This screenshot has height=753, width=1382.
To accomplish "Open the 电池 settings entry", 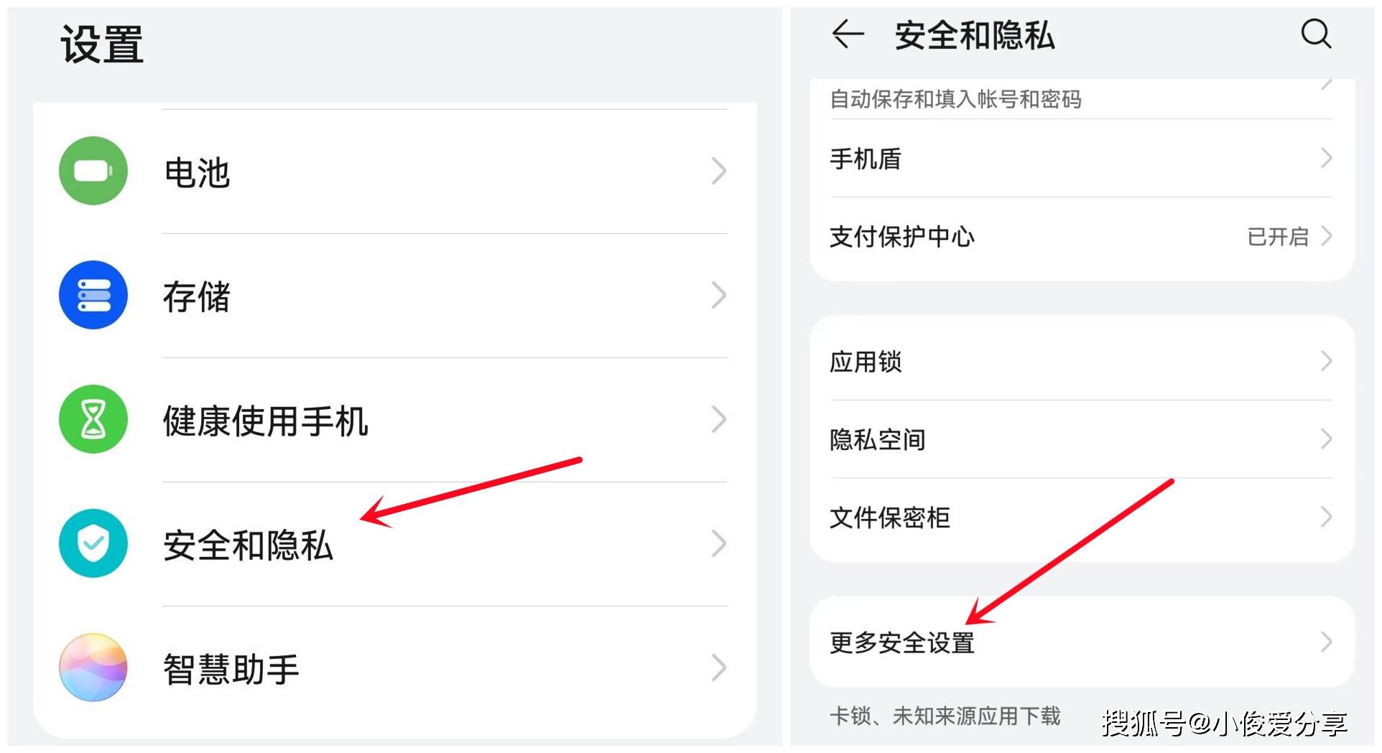I will click(x=197, y=172).
